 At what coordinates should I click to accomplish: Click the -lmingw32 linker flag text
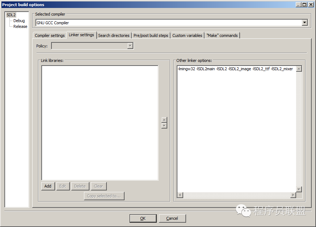click(x=186, y=69)
